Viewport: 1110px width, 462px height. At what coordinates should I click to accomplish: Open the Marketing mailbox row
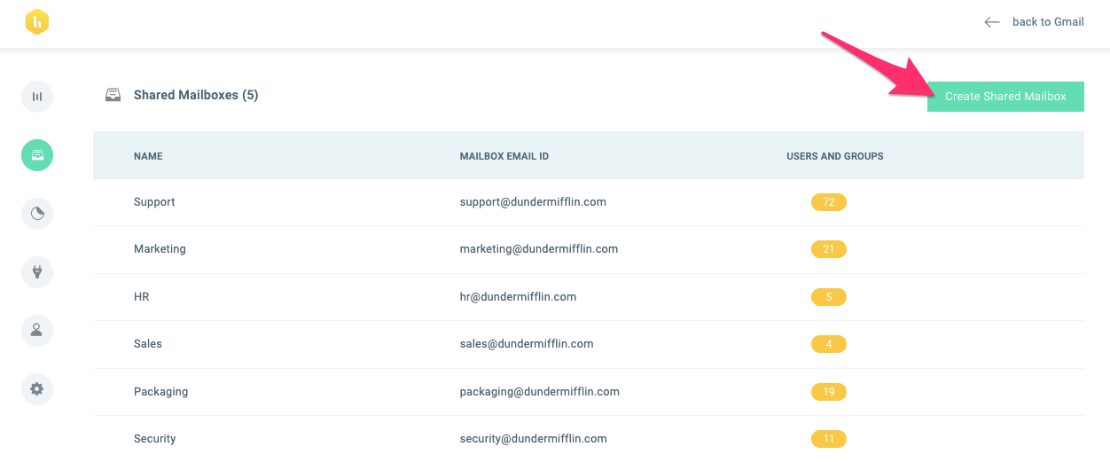click(589, 249)
